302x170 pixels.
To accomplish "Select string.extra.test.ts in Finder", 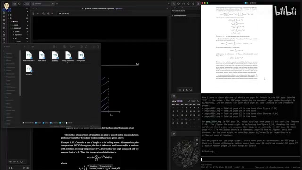I will coord(68,57).
